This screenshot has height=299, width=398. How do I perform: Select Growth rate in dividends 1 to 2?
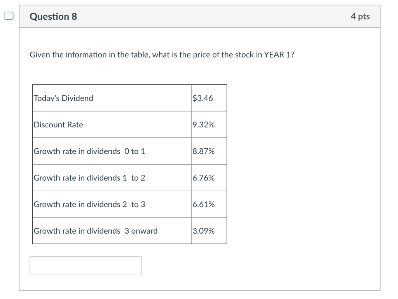point(89,177)
